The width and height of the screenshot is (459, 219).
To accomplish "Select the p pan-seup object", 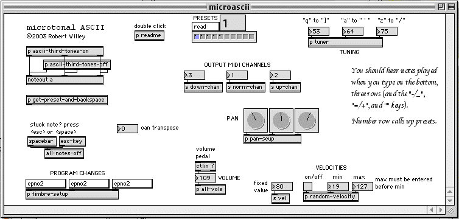I will 272,139.
